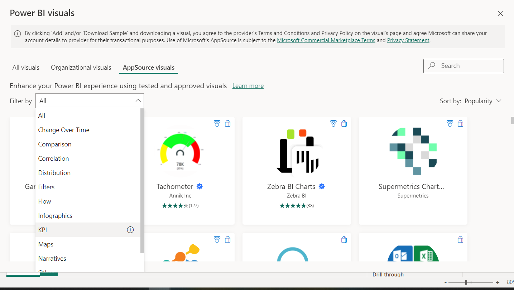The width and height of the screenshot is (514, 290).
Task: Click the Tachometer certified medal icon
Action: (x=217, y=124)
